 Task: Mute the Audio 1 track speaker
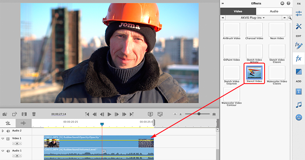click(x=8, y=151)
